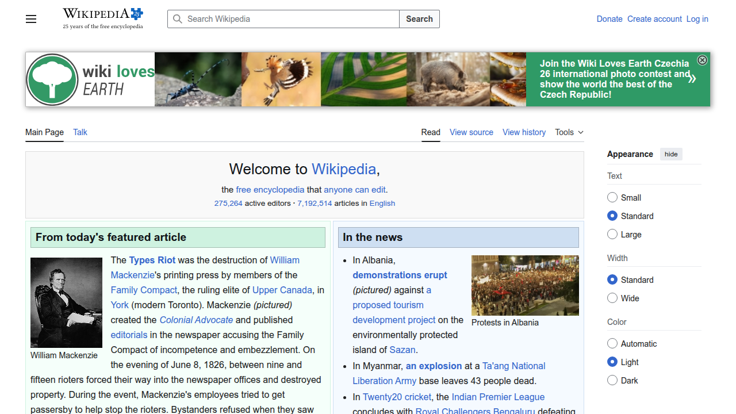Open the demonstrations erupt link

click(x=400, y=275)
